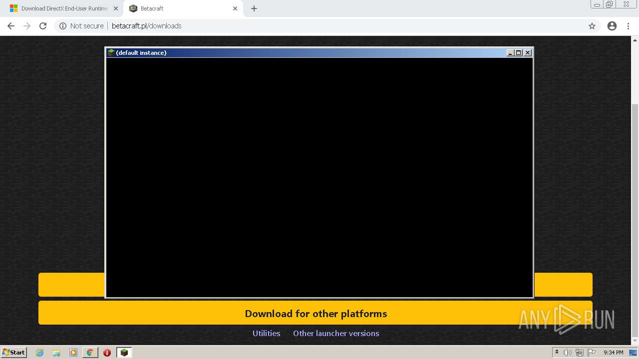Screen dimensions: 639x359
Task: Open the Other launcher versions link
Action: pyautogui.click(x=336, y=333)
